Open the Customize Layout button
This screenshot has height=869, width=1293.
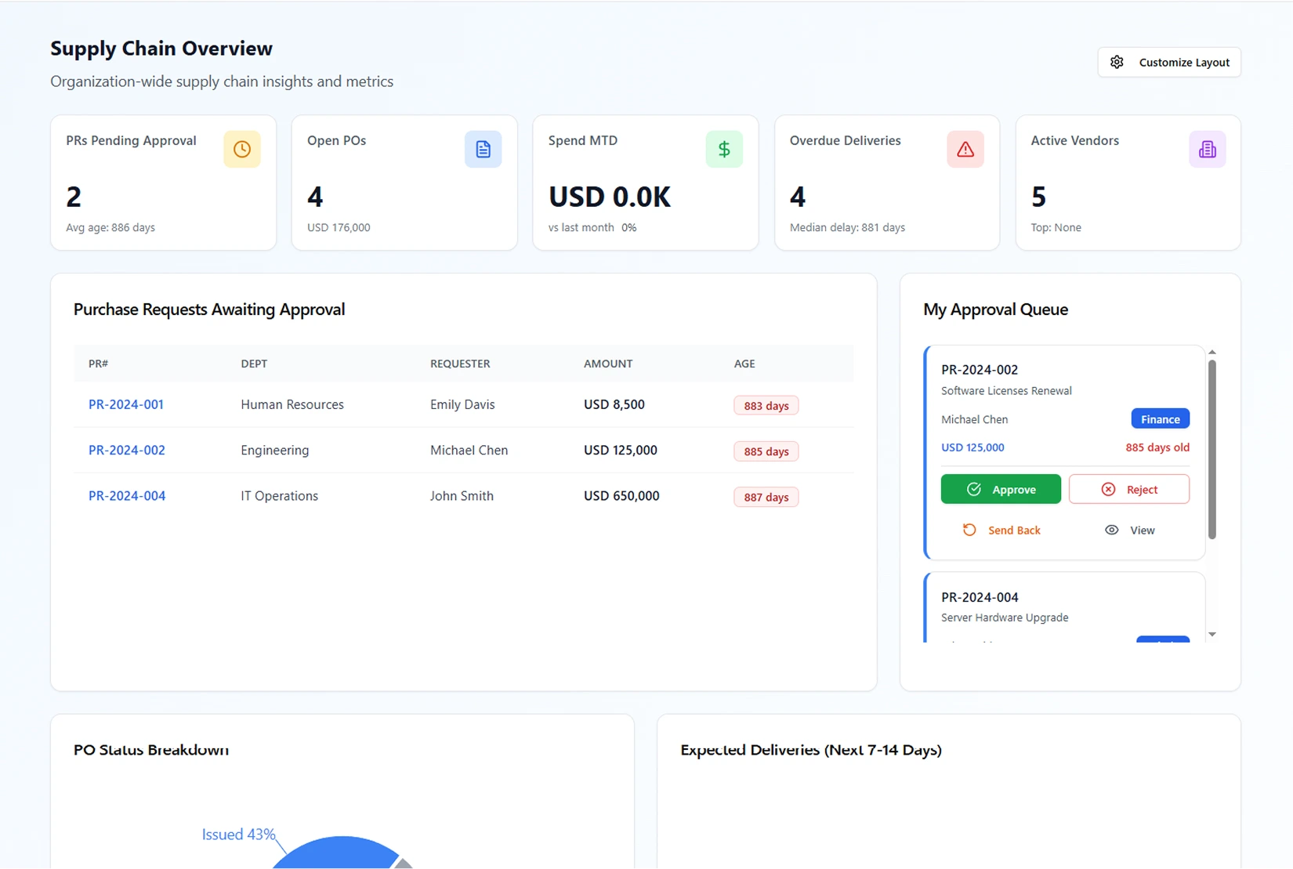pos(1168,62)
